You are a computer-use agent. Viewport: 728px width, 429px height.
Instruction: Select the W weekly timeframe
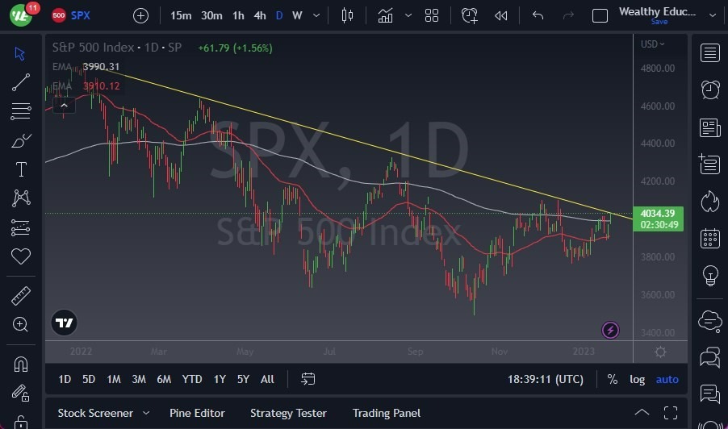(x=297, y=16)
